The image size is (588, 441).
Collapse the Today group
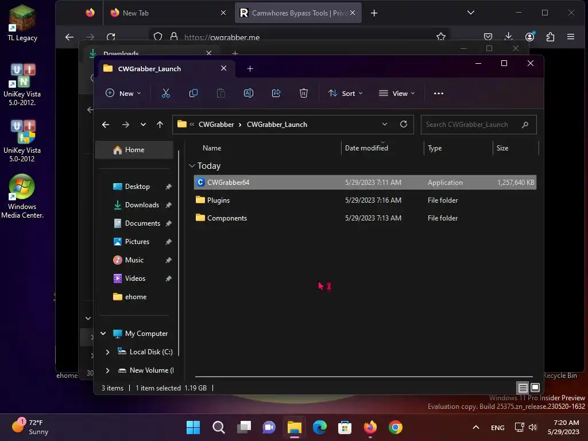click(192, 166)
